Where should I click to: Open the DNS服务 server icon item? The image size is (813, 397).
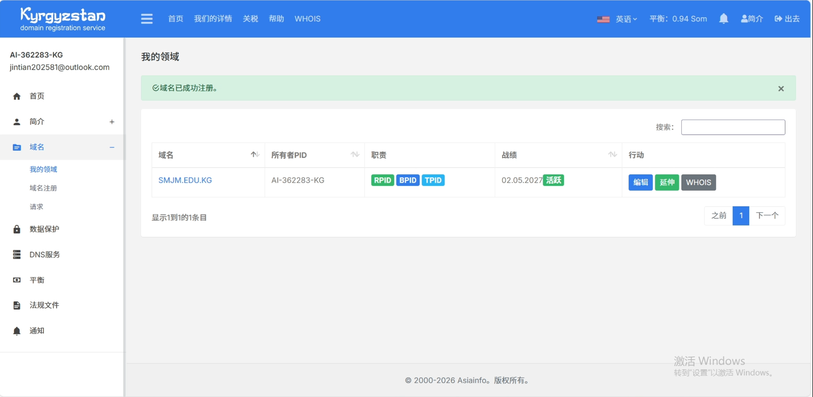[17, 255]
